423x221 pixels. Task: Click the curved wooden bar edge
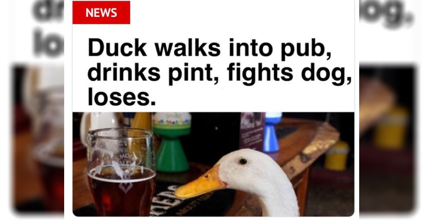310,148
